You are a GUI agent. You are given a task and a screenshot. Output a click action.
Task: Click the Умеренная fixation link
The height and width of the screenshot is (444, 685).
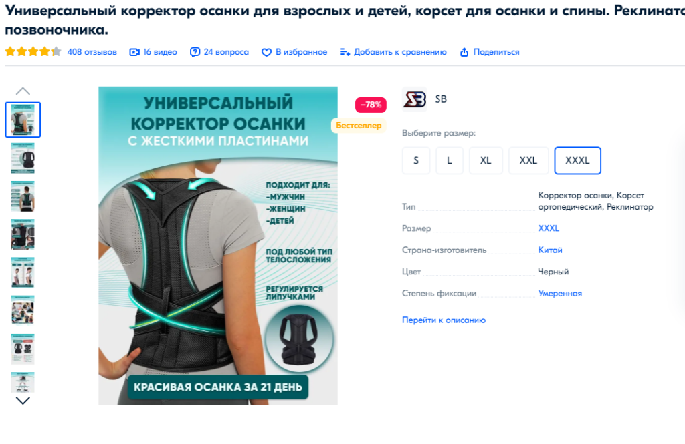(x=560, y=294)
